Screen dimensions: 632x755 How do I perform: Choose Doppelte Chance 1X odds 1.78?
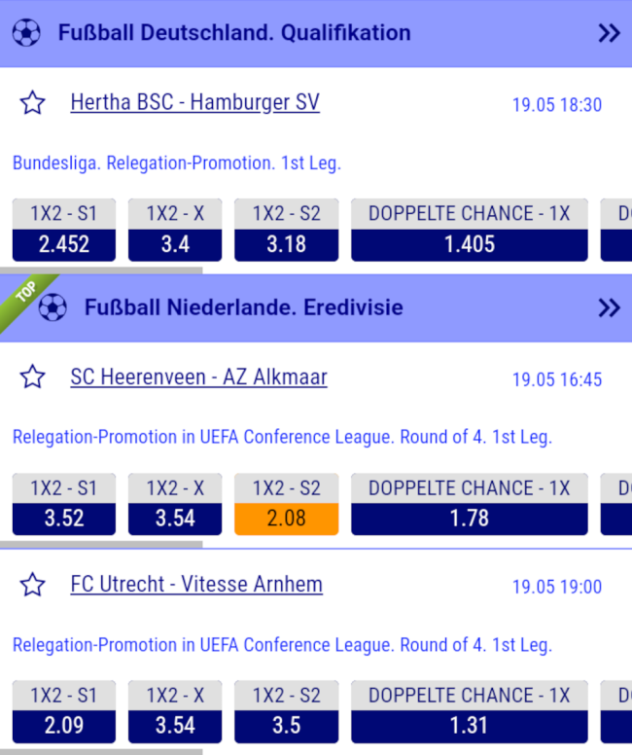point(469,519)
